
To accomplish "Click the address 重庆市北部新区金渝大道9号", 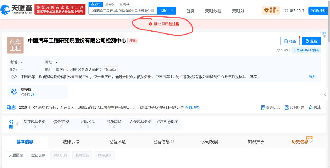I will [78, 69].
